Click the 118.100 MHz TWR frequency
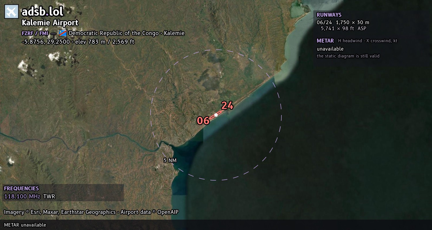This screenshot has height=230, width=432. [x=29, y=197]
